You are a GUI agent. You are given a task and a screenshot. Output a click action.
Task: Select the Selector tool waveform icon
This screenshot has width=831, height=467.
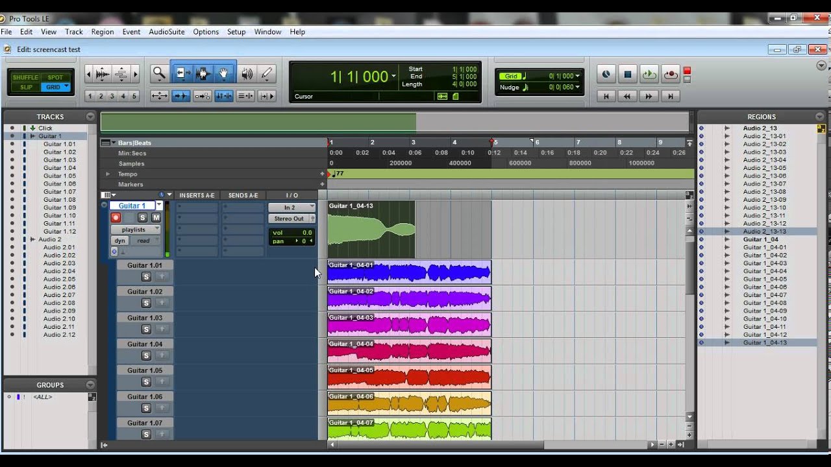[203, 74]
